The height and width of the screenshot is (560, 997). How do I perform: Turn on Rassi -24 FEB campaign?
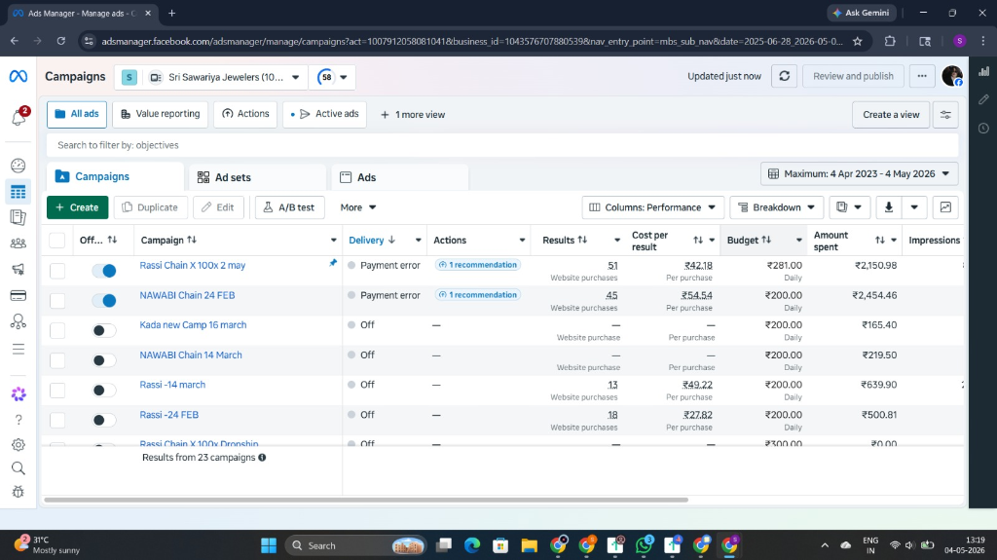[x=103, y=420]
